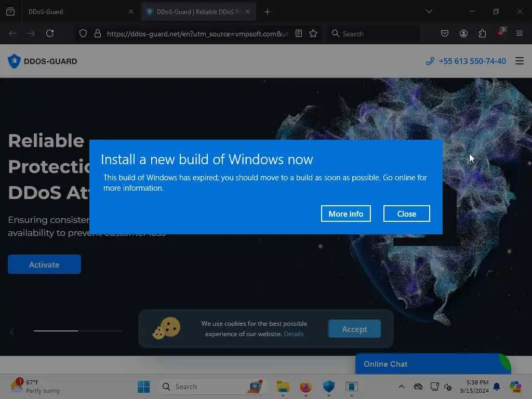Viewport: 532px width, 399px height.
Task: Open Firefox recent browsing view icon
Action: click(x=10, y=11)
